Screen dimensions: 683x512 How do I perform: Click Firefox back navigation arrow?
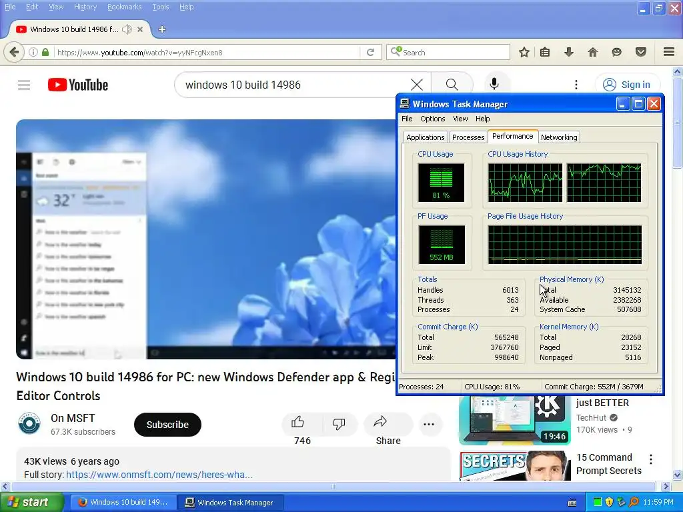[x=14, y=52]
